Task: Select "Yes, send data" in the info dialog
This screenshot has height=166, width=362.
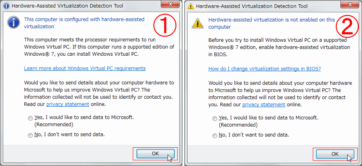Action: [x=30, y=118]
